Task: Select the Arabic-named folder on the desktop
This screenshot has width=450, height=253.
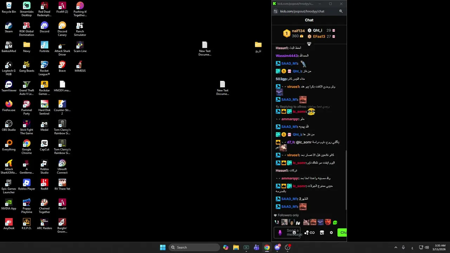Action: click(x=258, y=47)
